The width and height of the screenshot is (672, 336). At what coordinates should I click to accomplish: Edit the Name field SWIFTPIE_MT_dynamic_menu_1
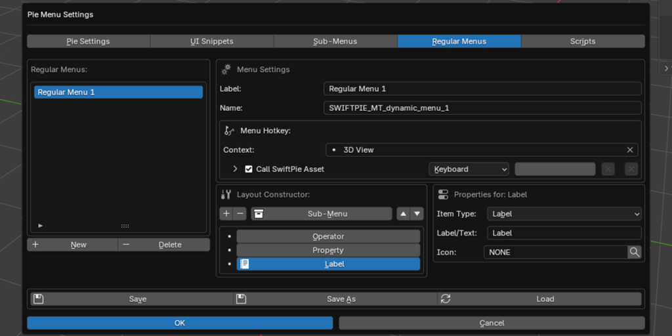(x=482, y=108)
